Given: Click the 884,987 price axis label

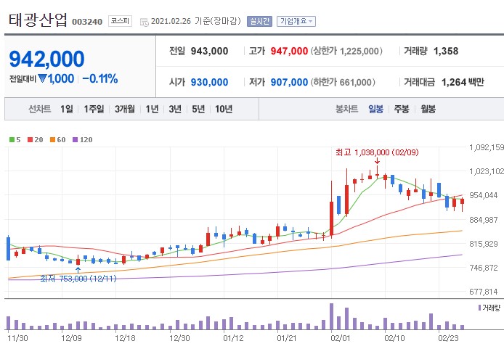Looking at the screenshot, I should [x=484, y=220].
